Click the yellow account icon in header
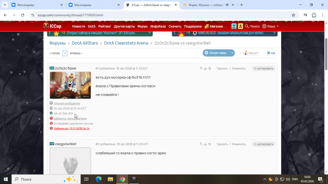This screenshot has height=184, width=328. (240, 26)
